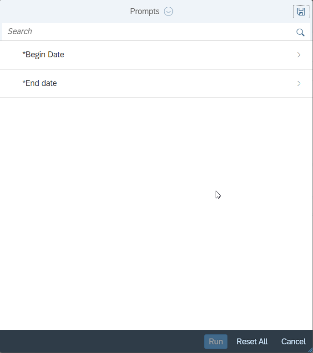Viewport: 313px width, 353px height.
Task: Cancel the Prompts dialog
Action: [x=293, y=342]
